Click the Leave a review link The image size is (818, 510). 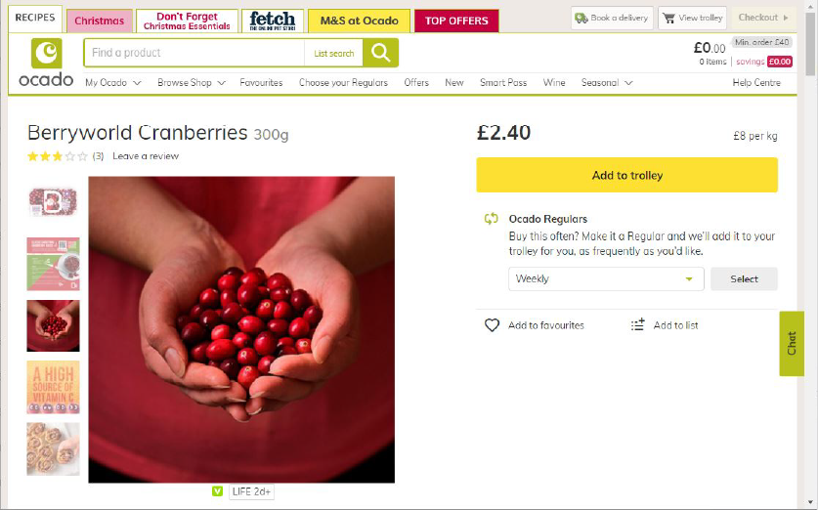(x=146, y=156)
